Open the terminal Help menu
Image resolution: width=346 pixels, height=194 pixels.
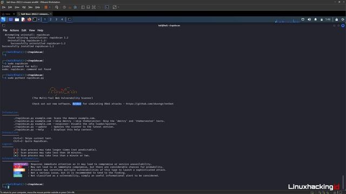coord(40,30)
